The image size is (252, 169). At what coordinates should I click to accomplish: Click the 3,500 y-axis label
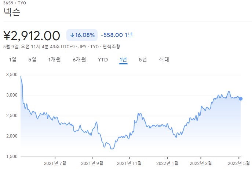click(x=12, y=75)
